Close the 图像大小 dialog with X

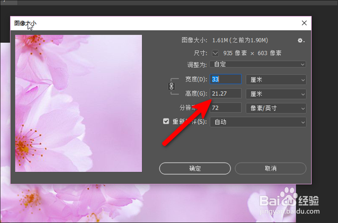(x=304, y=23)
